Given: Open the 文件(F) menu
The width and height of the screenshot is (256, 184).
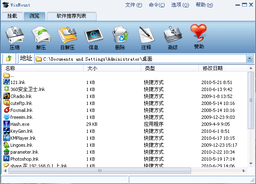Looking at the screenshot, I should [133, 5].
